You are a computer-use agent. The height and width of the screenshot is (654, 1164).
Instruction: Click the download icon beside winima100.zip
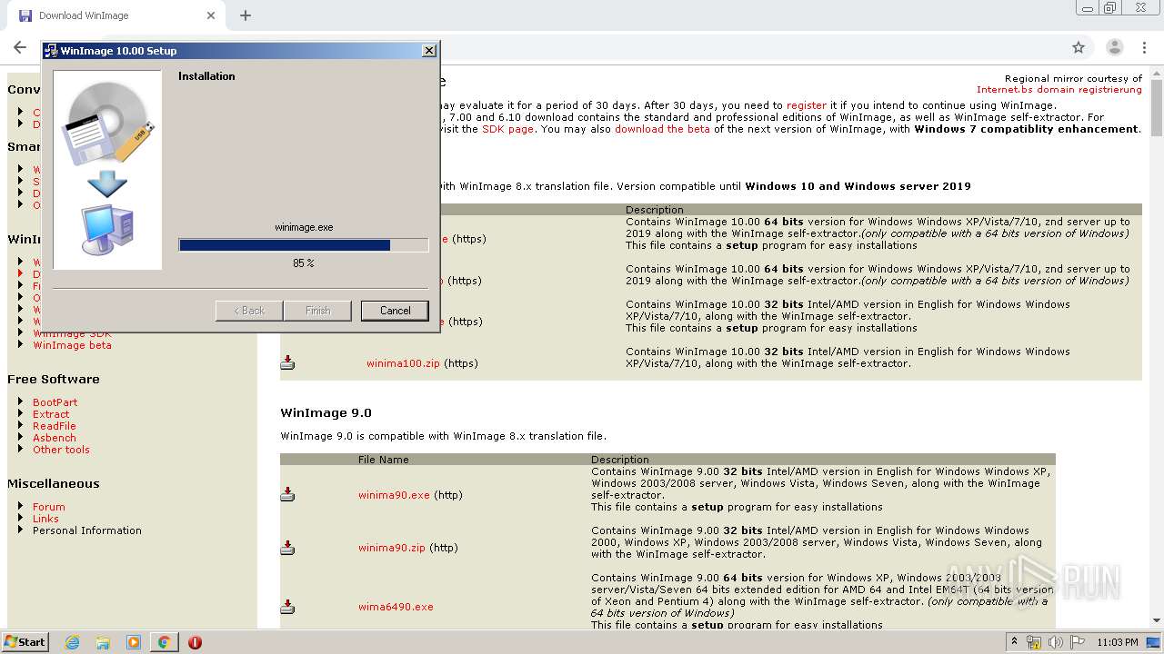(x=287, y=362)
